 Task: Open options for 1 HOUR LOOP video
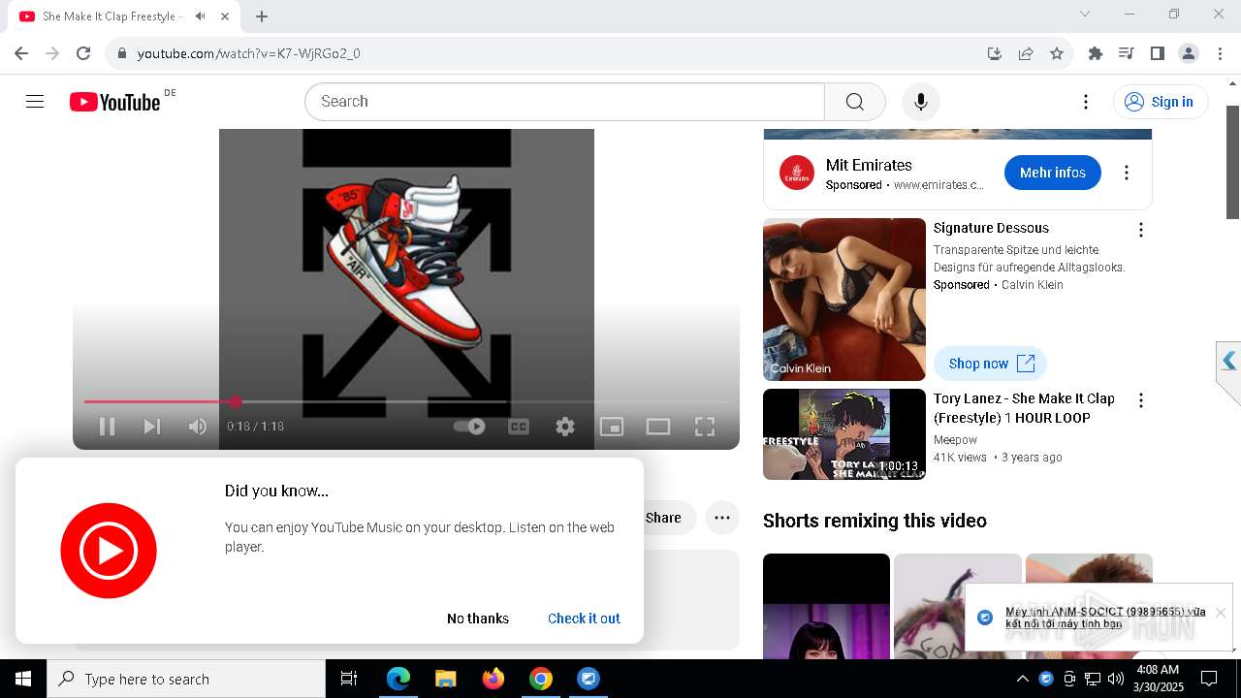(1141, 400)
